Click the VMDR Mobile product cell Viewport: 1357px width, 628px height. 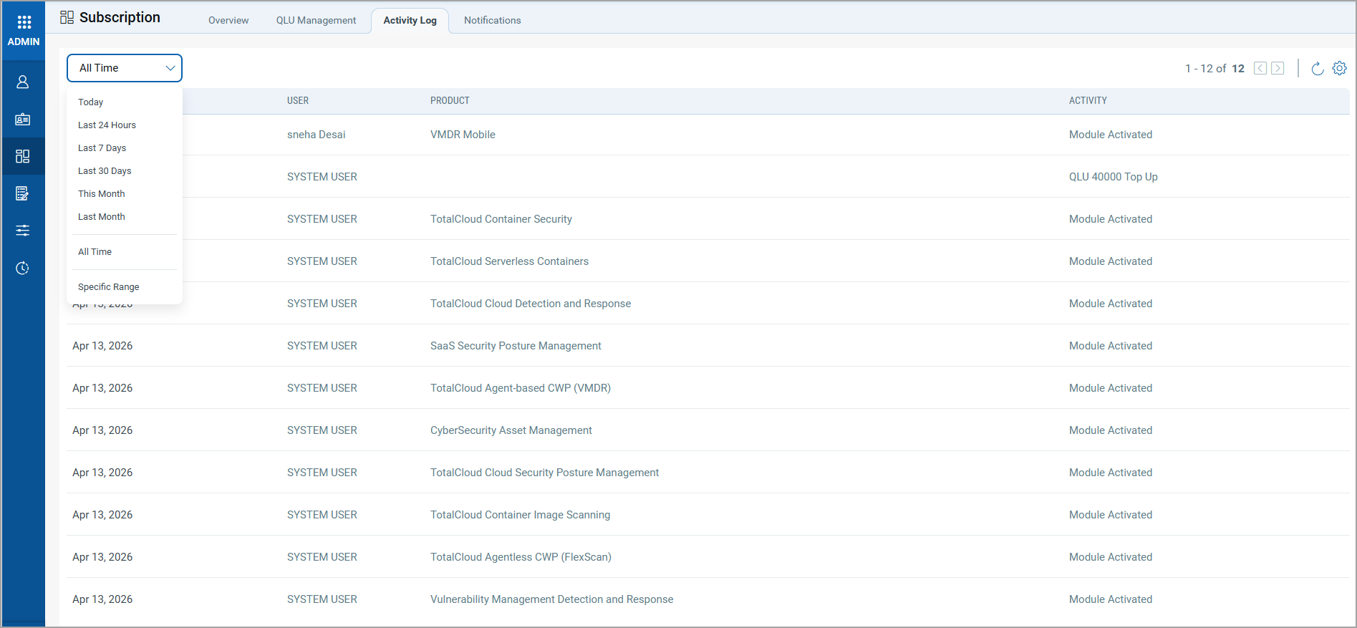click(x=463, y=135)
